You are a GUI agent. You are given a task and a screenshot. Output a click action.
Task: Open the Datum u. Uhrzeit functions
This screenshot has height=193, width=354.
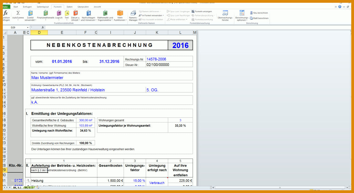pos(76,16)
